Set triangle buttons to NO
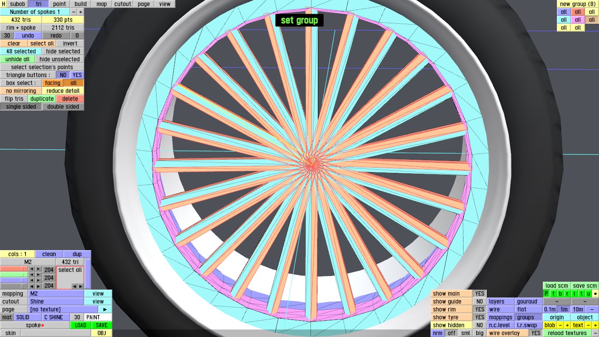Screen dimensions: 599x337 (x=63, y=75)
